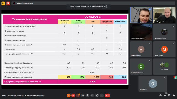Click green extension icon at right edge
Screen dimensions: 177x99
(x=176, y=78)
